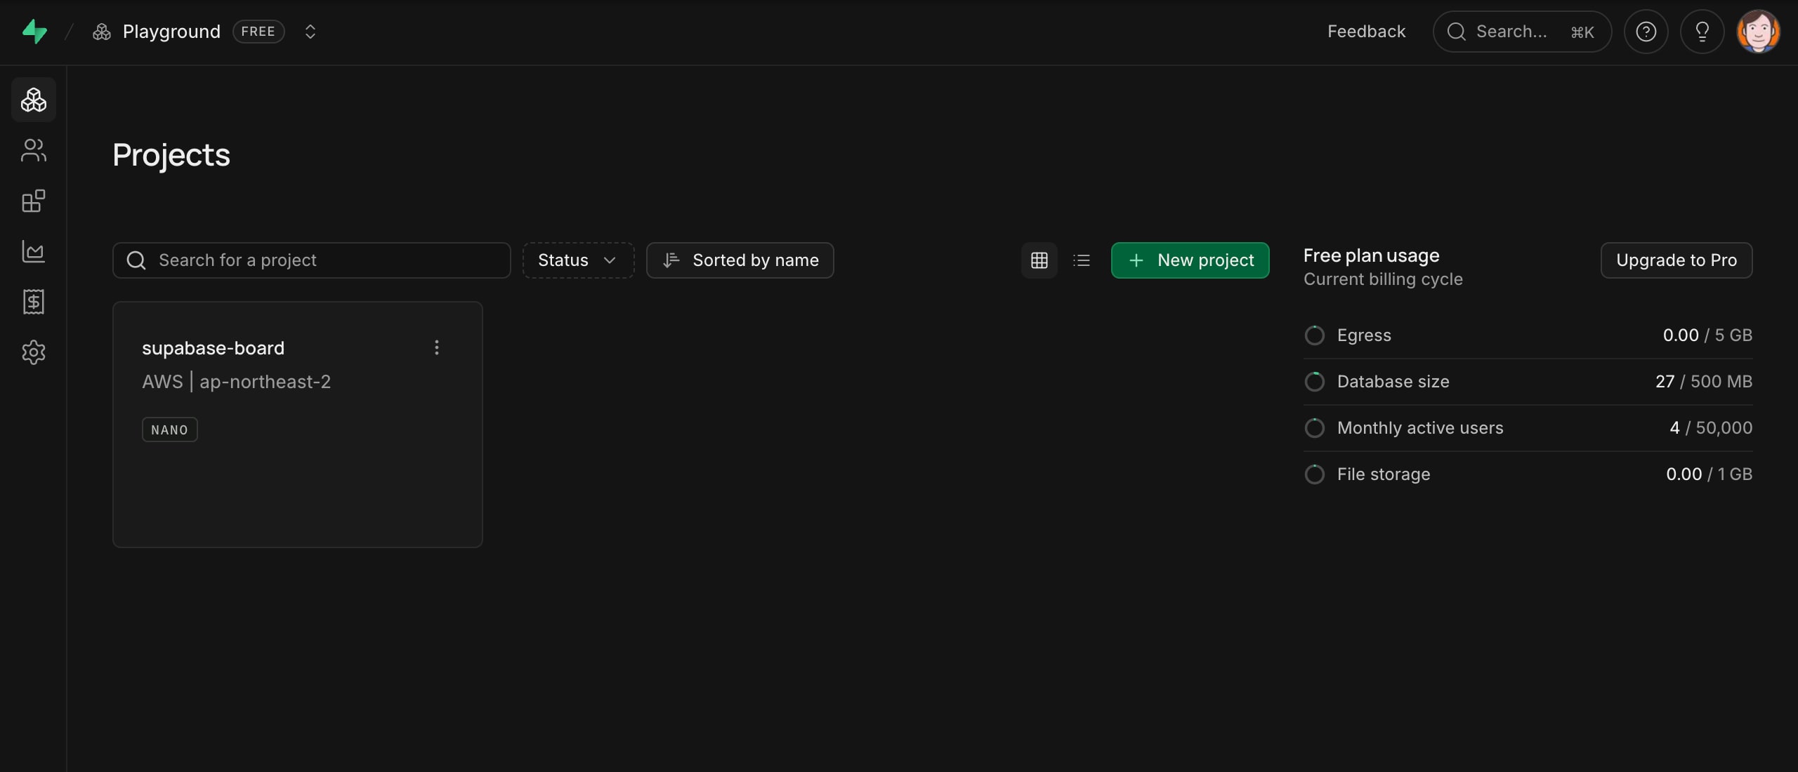Open the supabase-board three-dot menu

click(437, 347)
